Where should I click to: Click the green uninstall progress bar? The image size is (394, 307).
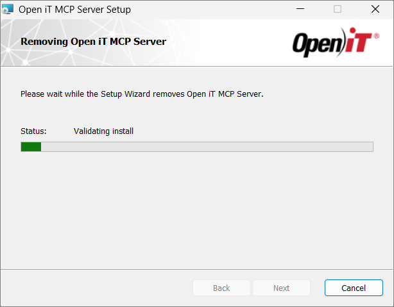click(197, 147)
